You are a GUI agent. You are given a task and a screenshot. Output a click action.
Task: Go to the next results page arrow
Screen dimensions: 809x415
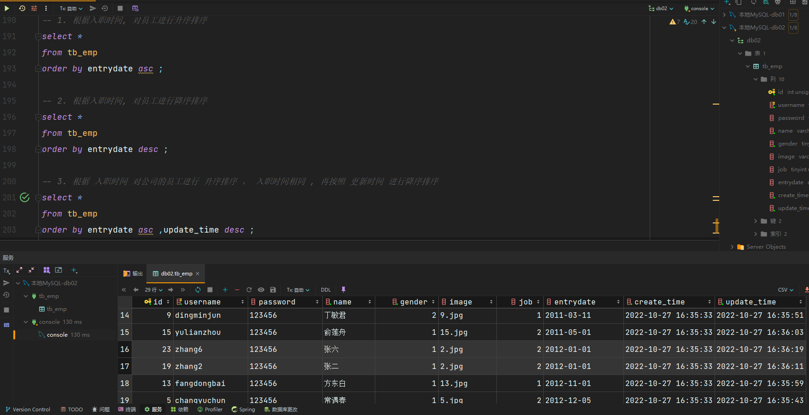[171, 290]
